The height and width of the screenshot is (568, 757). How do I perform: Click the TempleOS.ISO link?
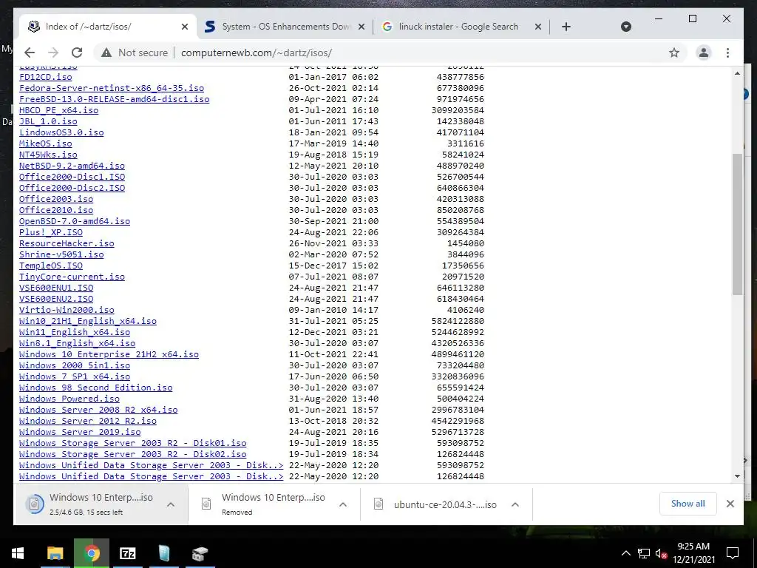click(51, 266)
